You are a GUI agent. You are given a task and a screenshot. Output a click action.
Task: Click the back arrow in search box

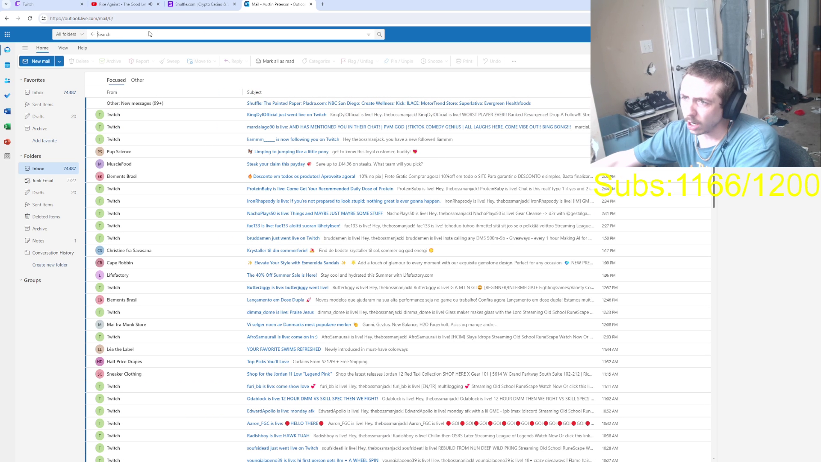pyautogui.click(x=92, y=34)
